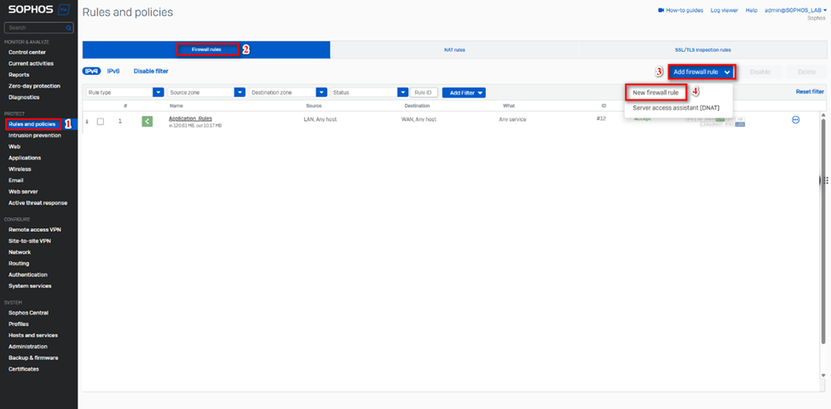Click the Rule ID input field
Viewport: 831px width, 409px height.
point(424,92)
